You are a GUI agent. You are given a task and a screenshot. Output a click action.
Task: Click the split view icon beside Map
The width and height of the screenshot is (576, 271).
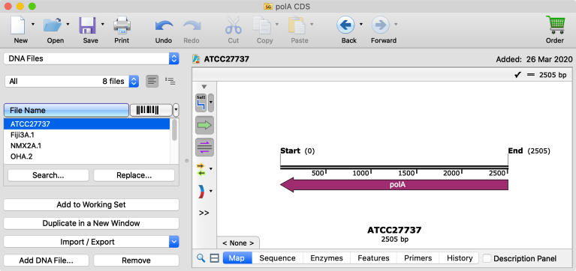point(214,258)
